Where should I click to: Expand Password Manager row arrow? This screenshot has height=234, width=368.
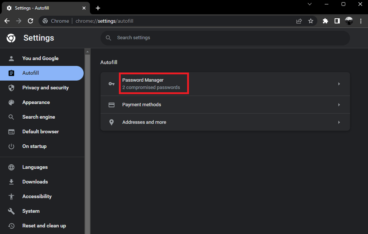(339, 84)
